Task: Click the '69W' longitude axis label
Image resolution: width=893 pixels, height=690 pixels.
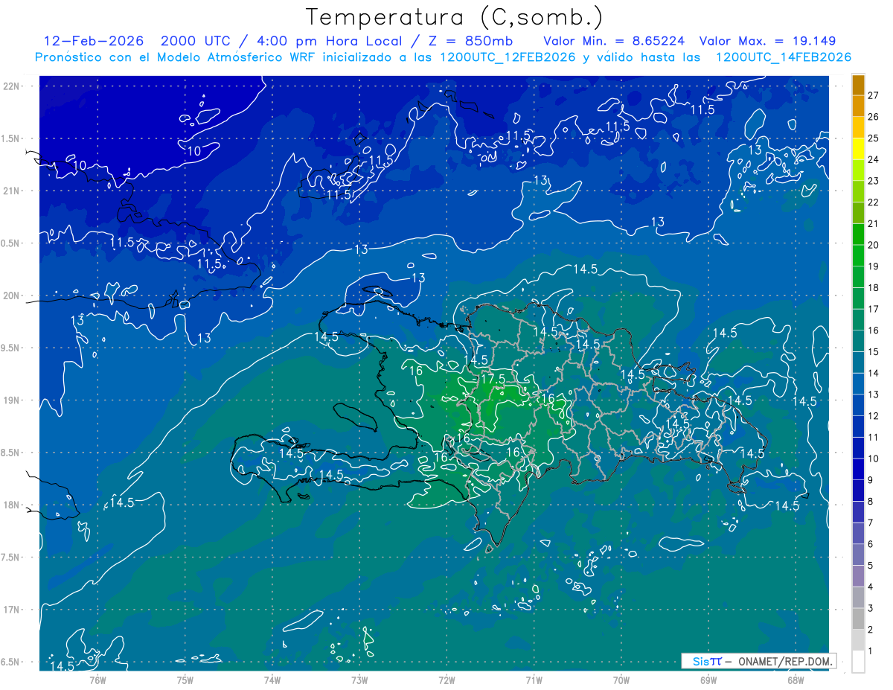Action: (708, 680)
